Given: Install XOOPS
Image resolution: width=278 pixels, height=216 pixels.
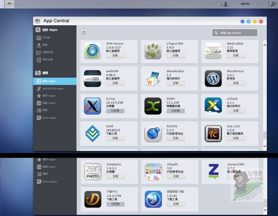Looking at the screenshot, I should click(176, 138).
